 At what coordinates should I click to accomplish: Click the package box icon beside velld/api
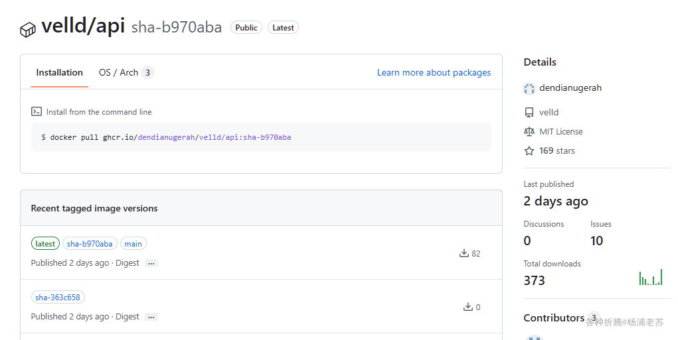click(27, 30)
